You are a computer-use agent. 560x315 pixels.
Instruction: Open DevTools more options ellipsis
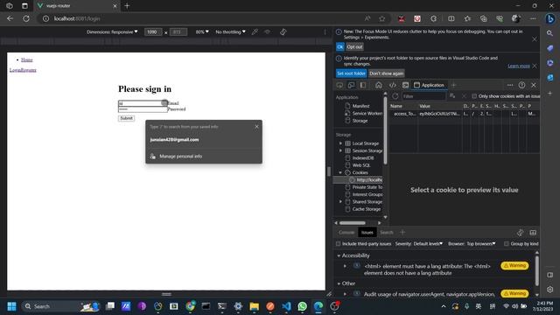[510, 85]
